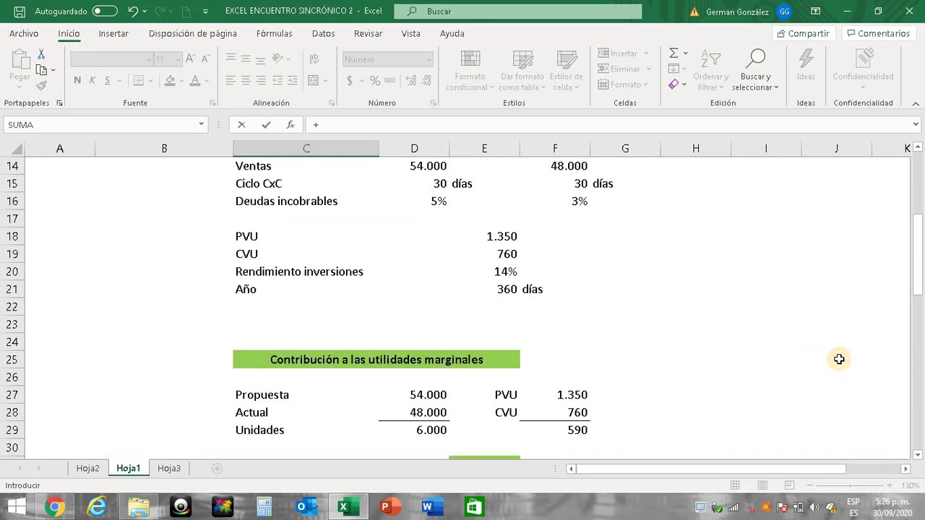Click the fill color bucket icon

[x=170, y=80]
